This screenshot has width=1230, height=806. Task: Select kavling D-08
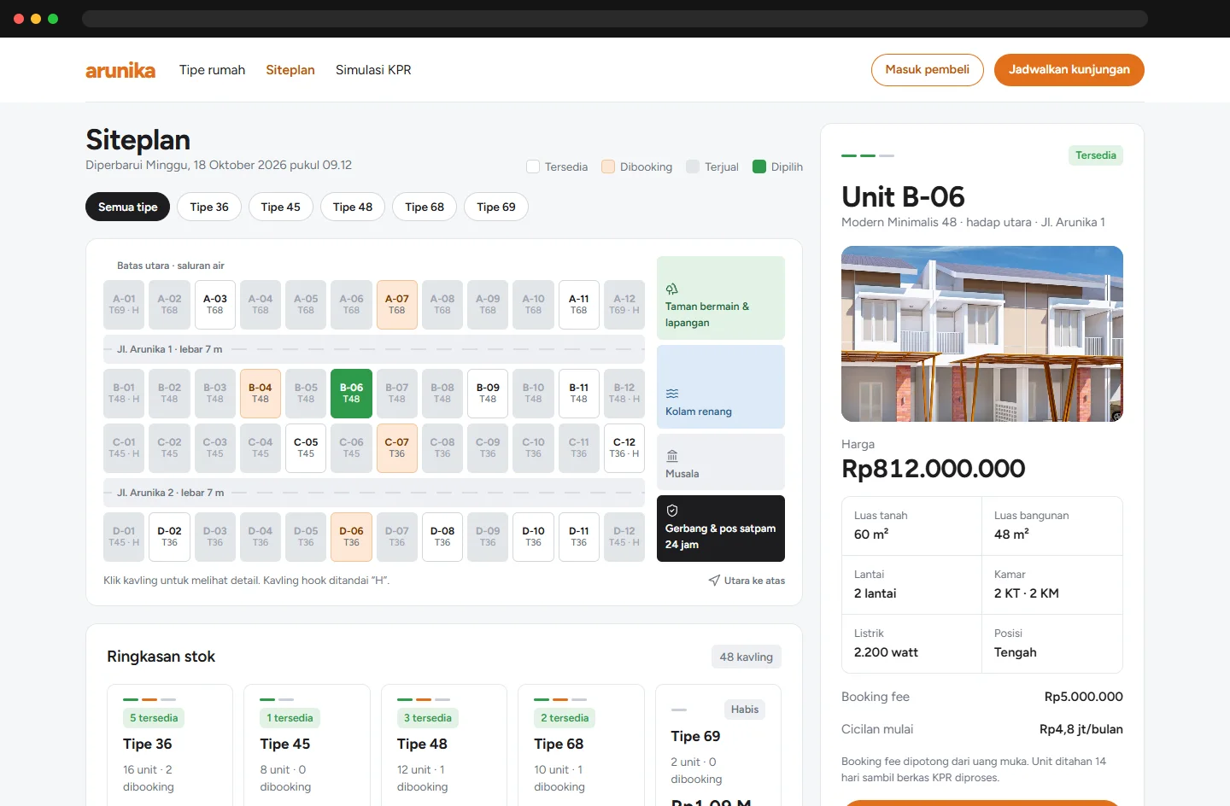tap(442, 537)
